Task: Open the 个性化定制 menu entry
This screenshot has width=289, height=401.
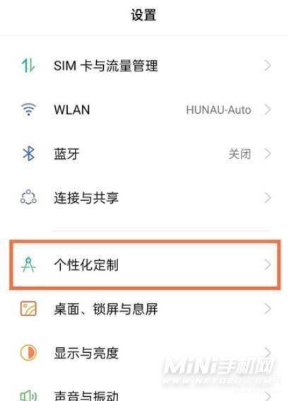Action: 145,265
